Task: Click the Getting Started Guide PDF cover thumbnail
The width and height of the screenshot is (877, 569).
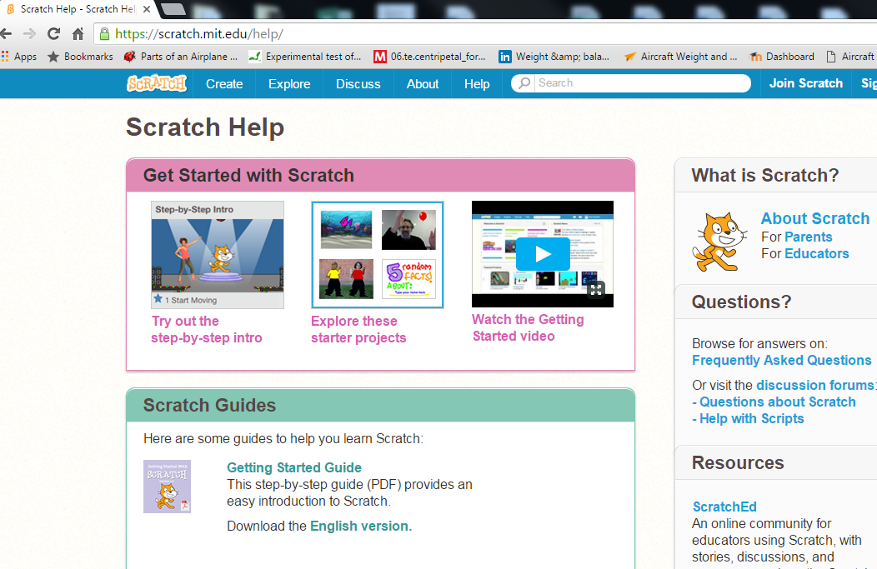Action: point(168,487)
